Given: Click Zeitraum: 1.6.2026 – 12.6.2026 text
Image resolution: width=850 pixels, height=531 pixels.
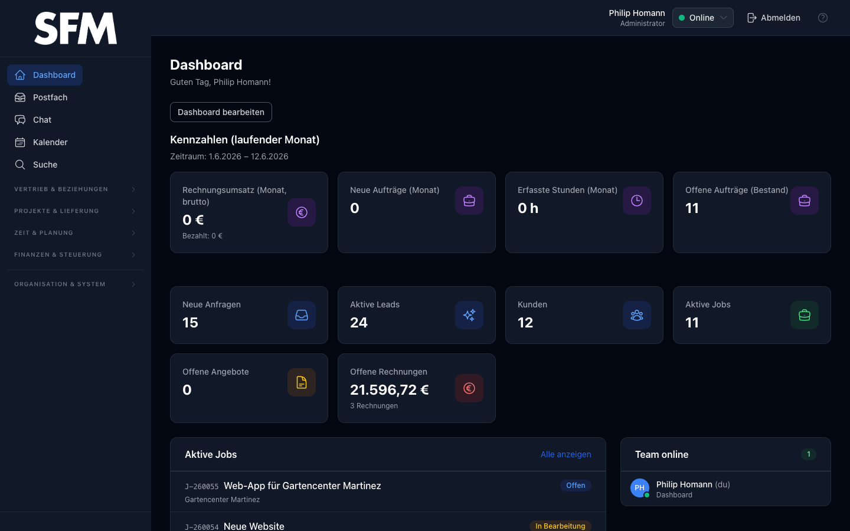Looking at the screenshot, I should 229,156.
